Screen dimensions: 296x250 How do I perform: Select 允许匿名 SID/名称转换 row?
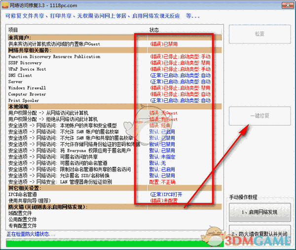point(114,175)
